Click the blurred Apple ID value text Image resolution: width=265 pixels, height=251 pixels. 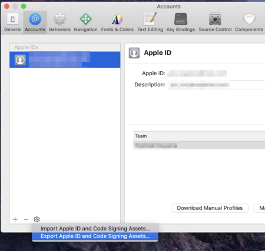(197, 73)
